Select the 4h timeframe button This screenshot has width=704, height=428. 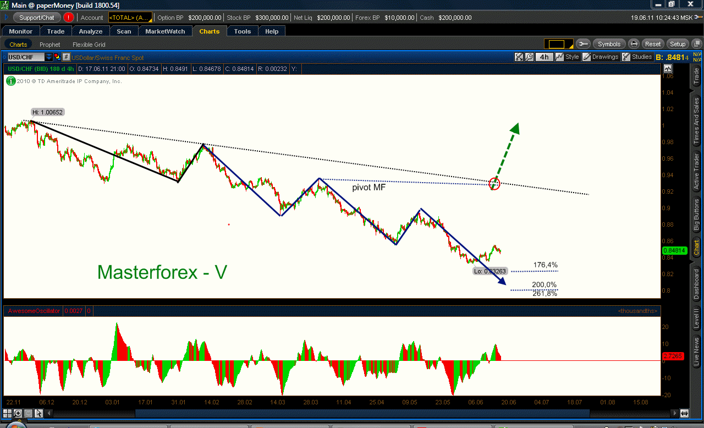pos(544,57)
